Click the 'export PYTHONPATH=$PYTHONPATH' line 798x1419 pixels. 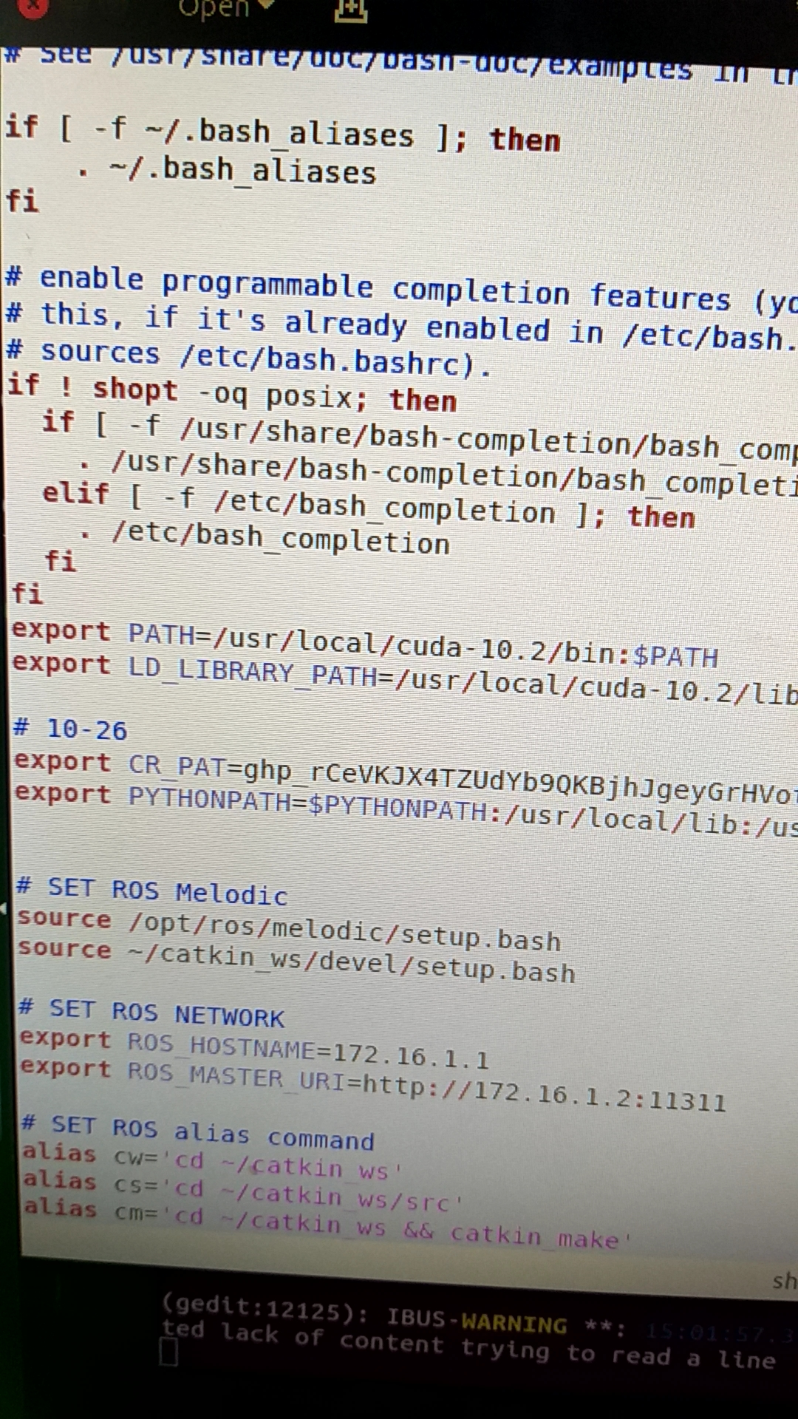tap(406, 810)
